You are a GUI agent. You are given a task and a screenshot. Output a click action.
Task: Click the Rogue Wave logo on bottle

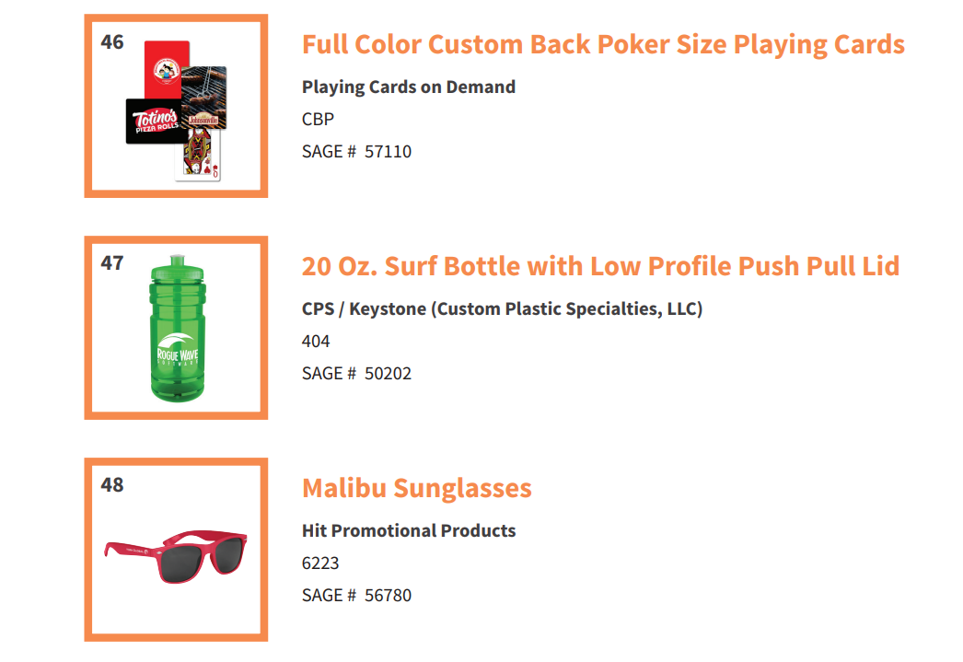pyautogui.click(x=178, y=350)
